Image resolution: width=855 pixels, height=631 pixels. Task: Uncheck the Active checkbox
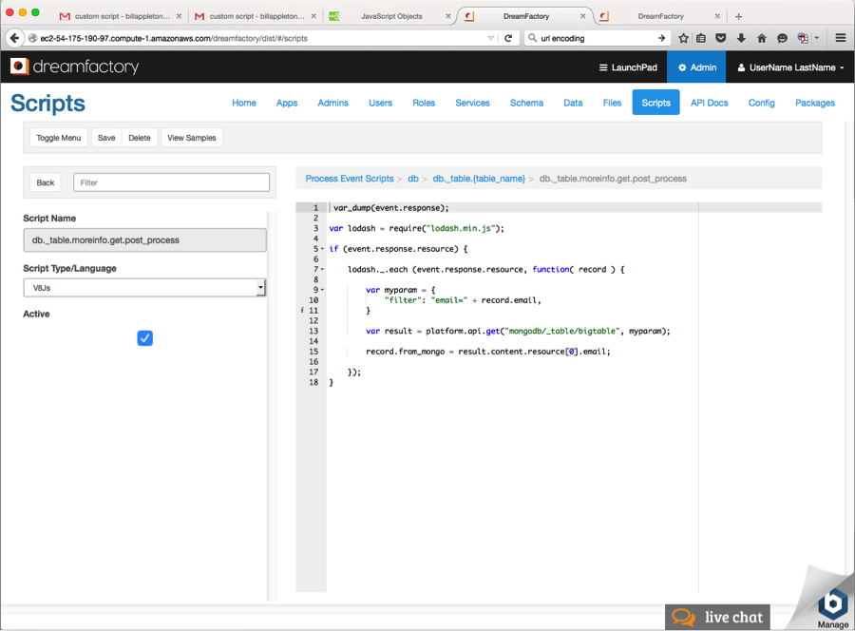tap(144, 337)
